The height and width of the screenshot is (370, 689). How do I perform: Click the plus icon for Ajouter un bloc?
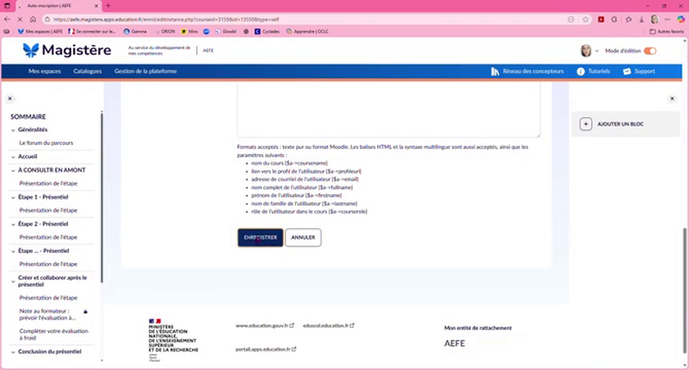tap(585, 124)
